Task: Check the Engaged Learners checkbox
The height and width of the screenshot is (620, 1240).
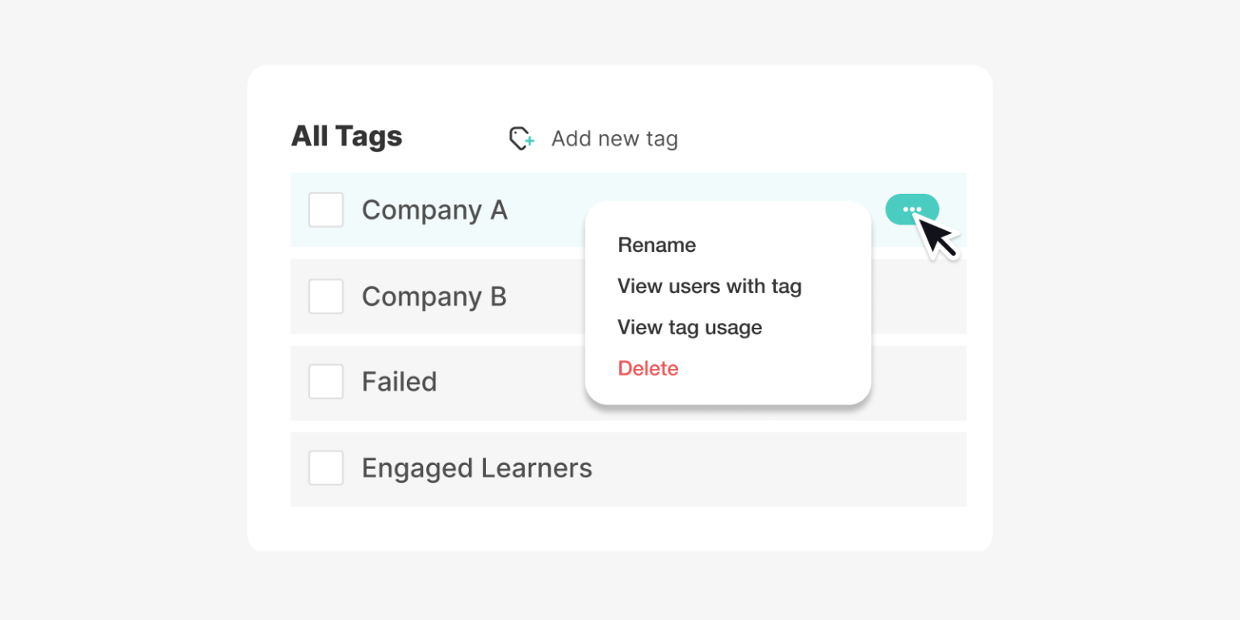Action: pos(325,467)
